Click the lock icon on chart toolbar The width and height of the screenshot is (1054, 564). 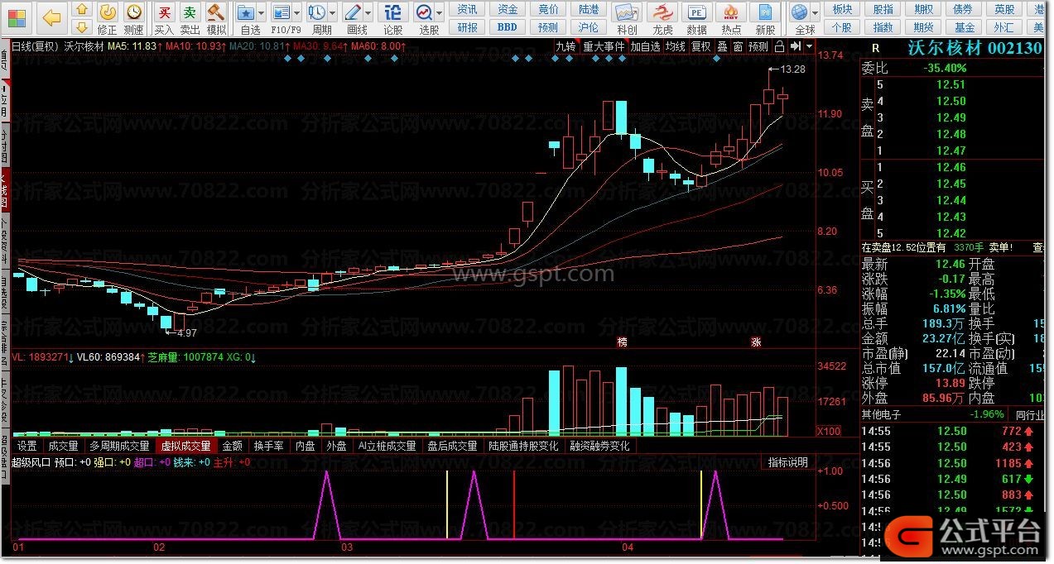tap(779, 47)
